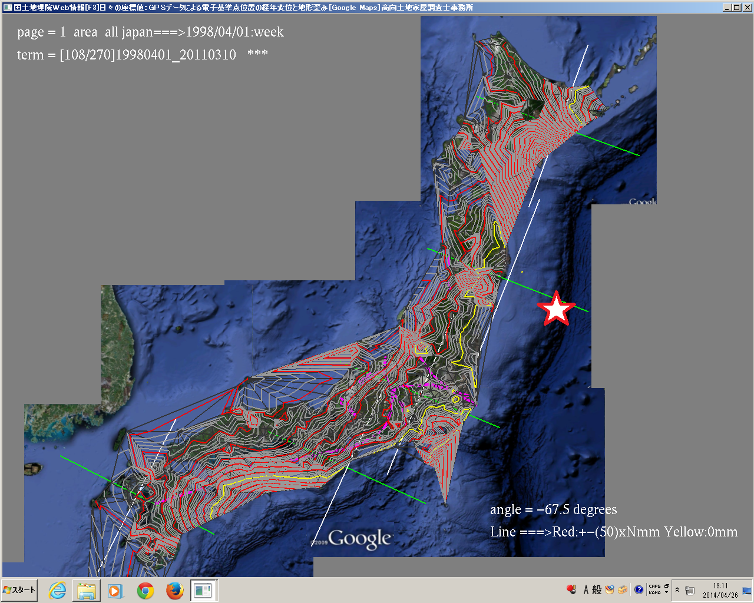Viewport: 754px width, 603px height.
Task: Open the IME toolbox tools icon
Action: pos(623,589)
